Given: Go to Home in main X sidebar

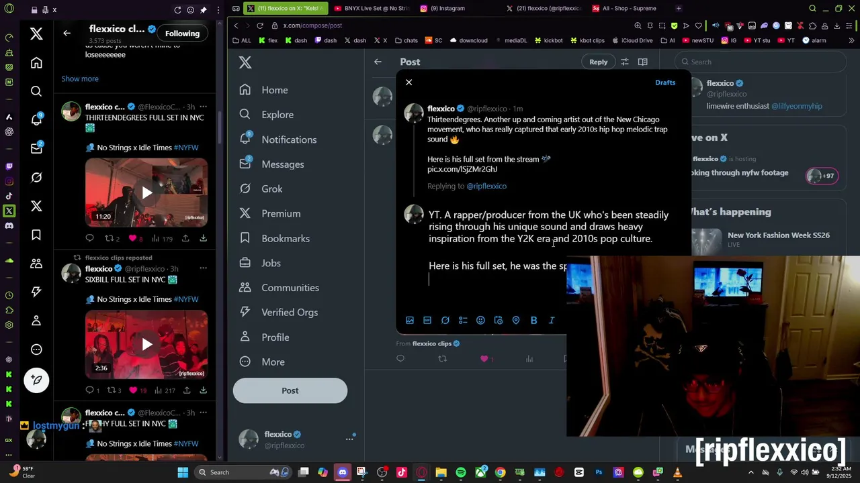Looking at the screenshot, I should pyautogui.click(x=264, y=90).
